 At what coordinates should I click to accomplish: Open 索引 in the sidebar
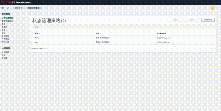click(4, 24)
